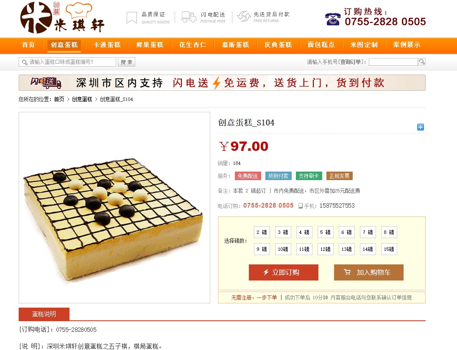Click the magnifier icon for order lookup
This screenshot has height=350, width=457.
[422, 62]
